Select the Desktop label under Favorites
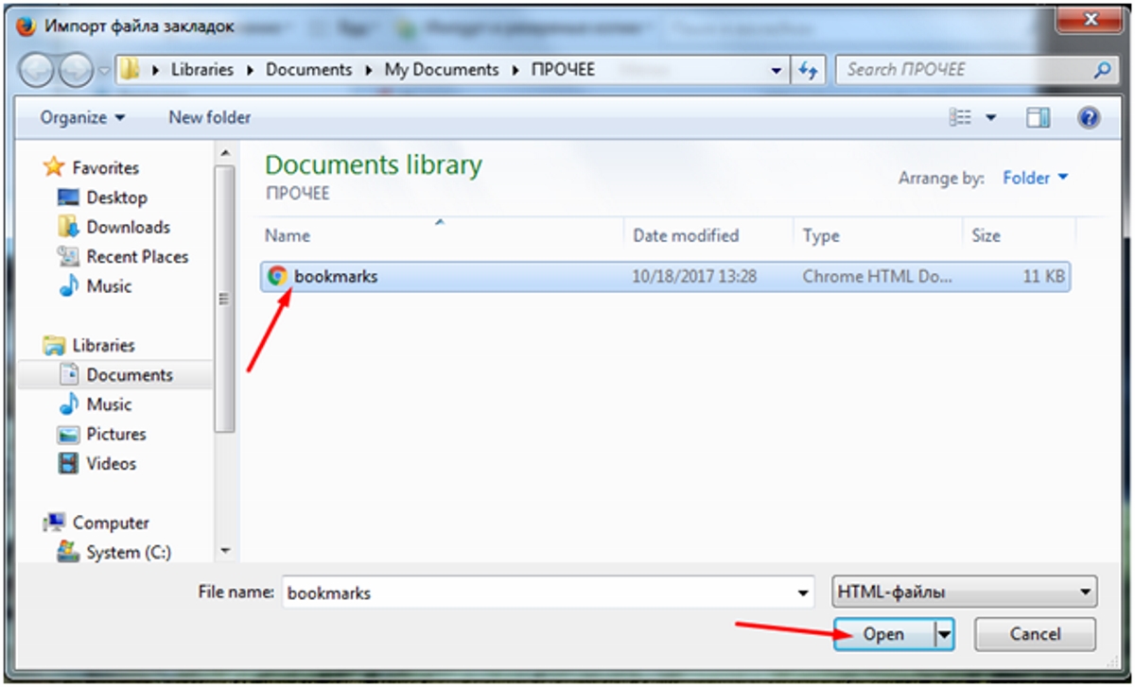This screenshot has height=687, width=1135. (117, 198)
